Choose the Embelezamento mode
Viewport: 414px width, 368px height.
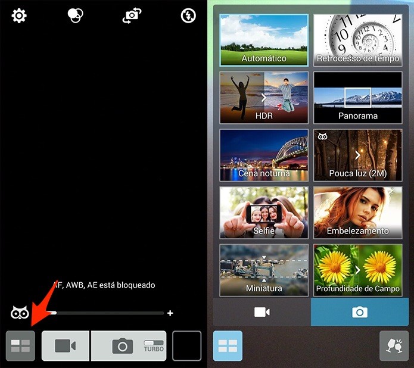358,213
